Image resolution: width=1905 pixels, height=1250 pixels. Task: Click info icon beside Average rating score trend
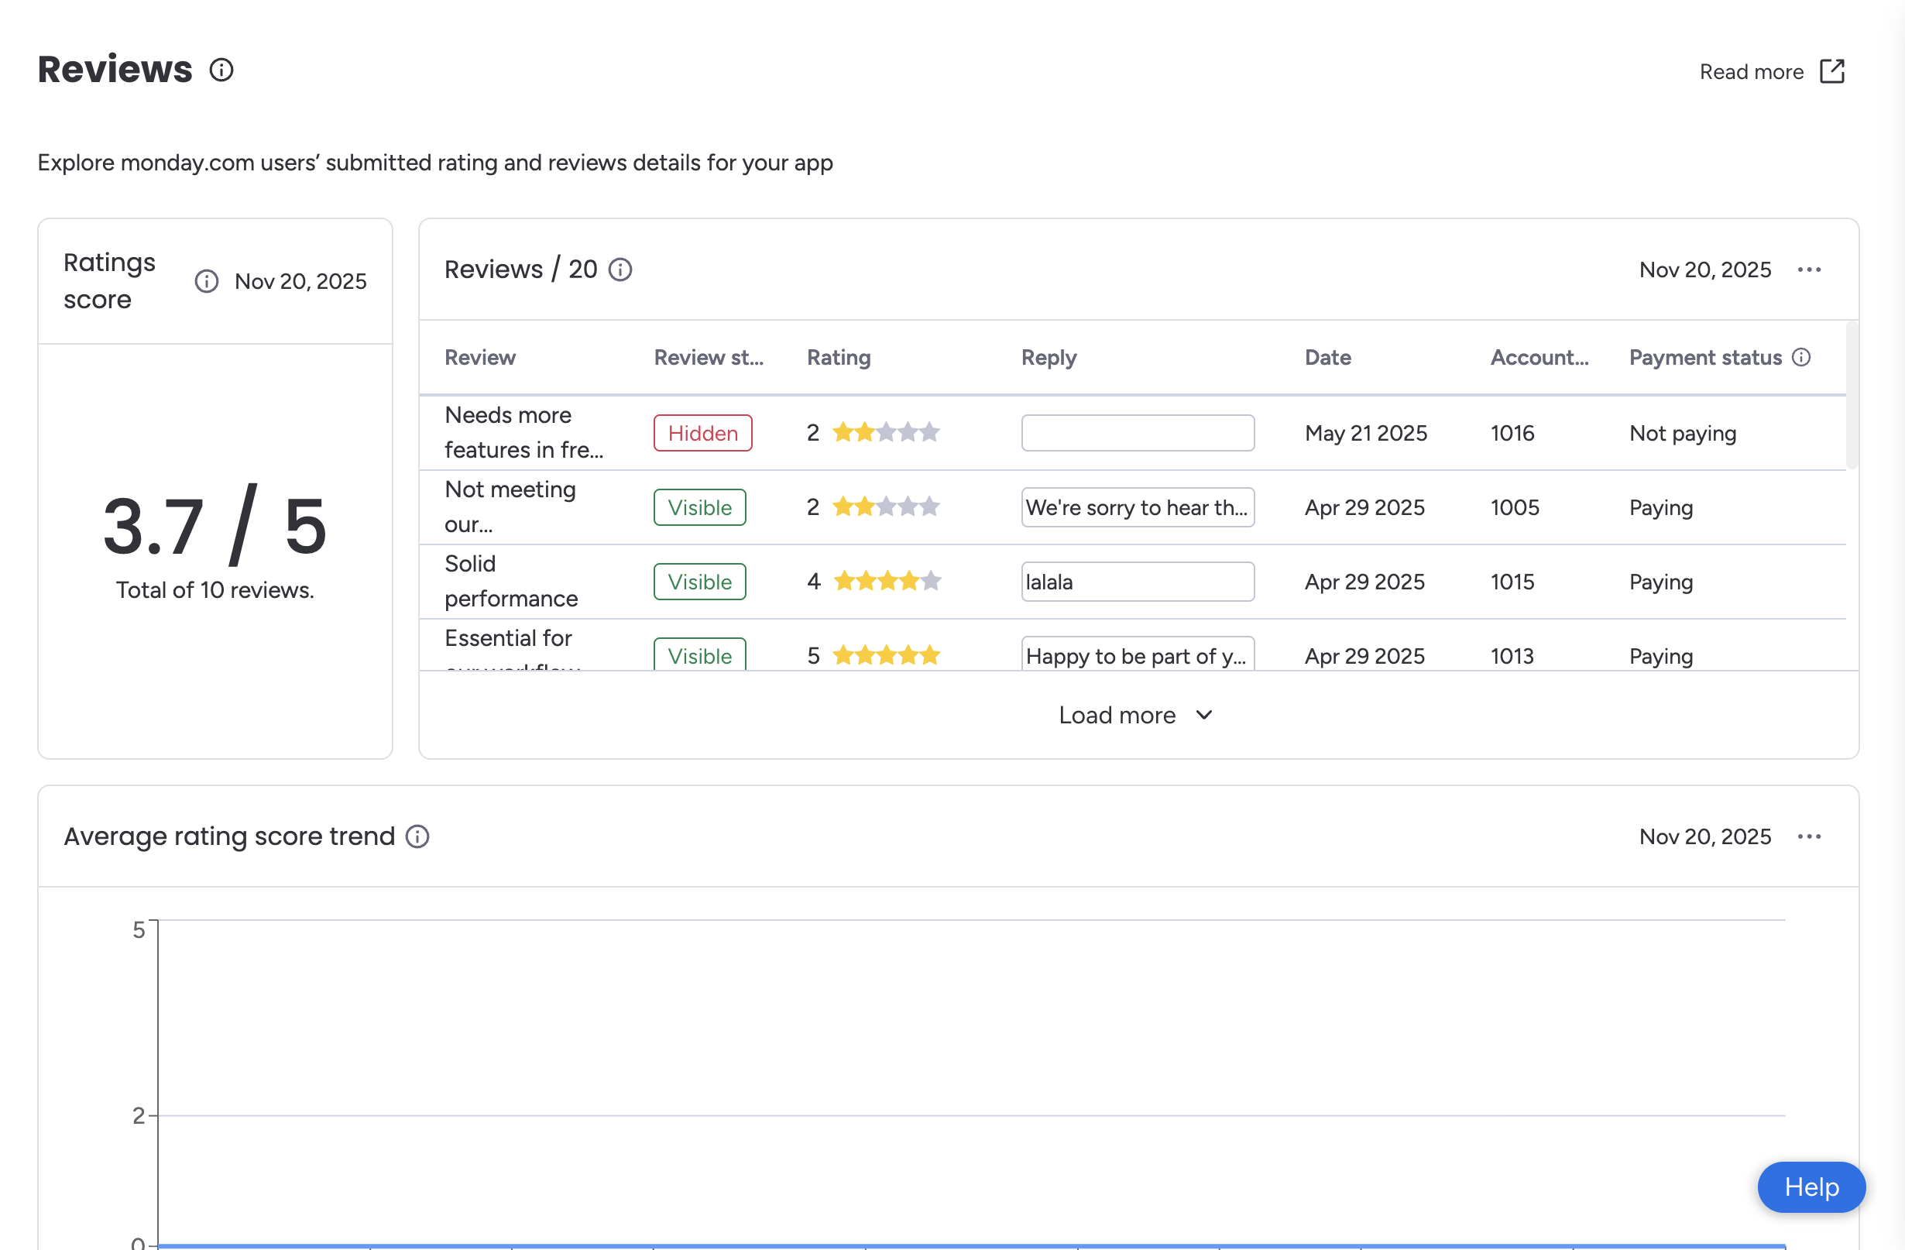pos(417,836)
